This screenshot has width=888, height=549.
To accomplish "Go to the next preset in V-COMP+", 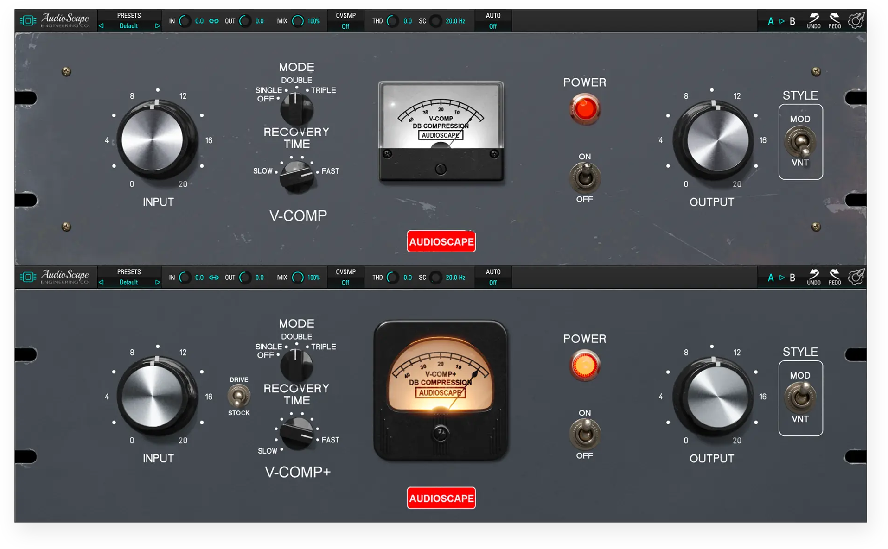I will click(158, 282).
